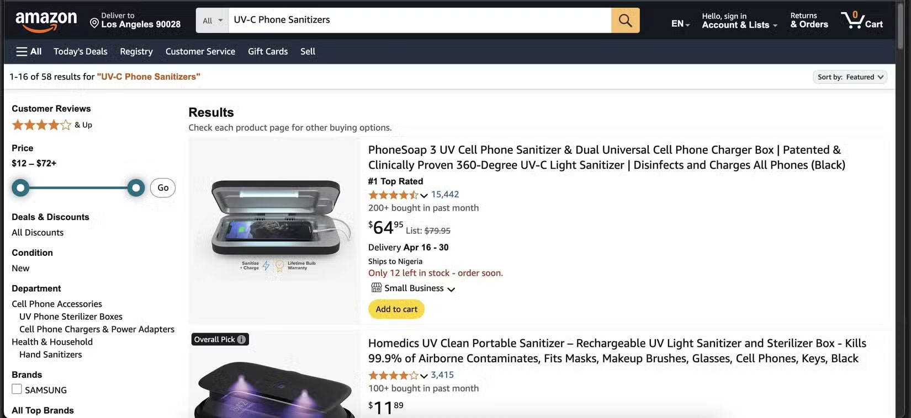The width and height of the screenshot is (911, 418).
Task: Click the star rating on the PhoneSoap listing
Action: [x=393, y=195]
